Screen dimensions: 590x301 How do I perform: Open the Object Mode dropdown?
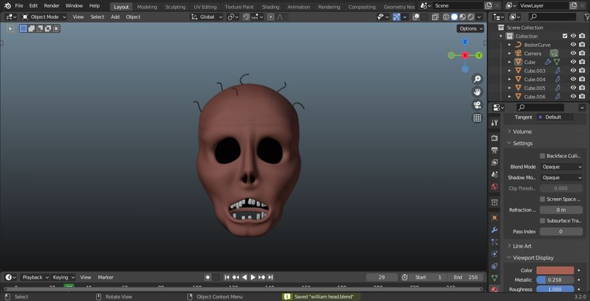pos(44,17)
